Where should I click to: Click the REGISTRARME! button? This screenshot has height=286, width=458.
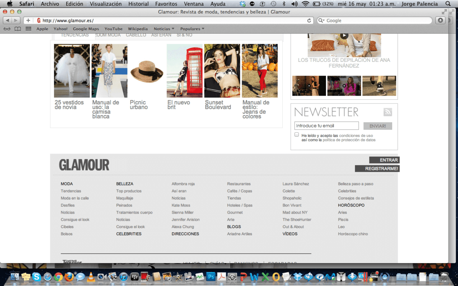(x=377, y=168)
